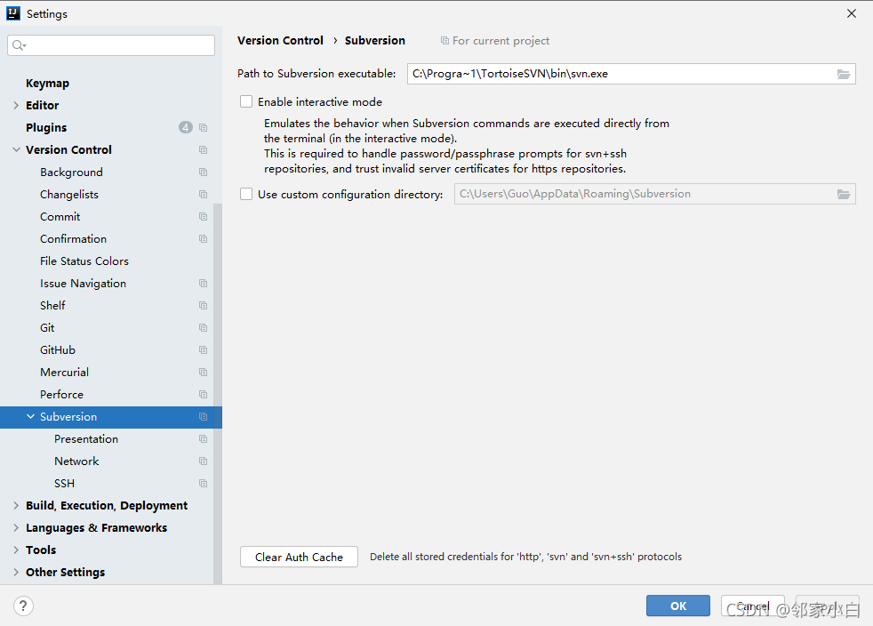
Task: Click the project-level icon beside Changelists
Action: click(x=204, y=195)
